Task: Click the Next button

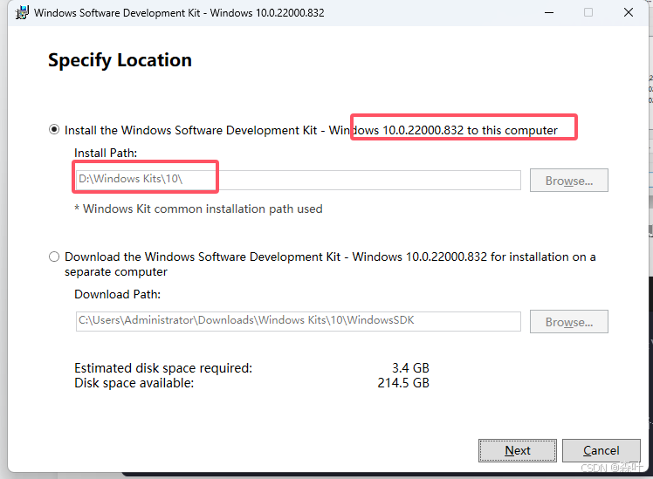Action: [518, 450]
